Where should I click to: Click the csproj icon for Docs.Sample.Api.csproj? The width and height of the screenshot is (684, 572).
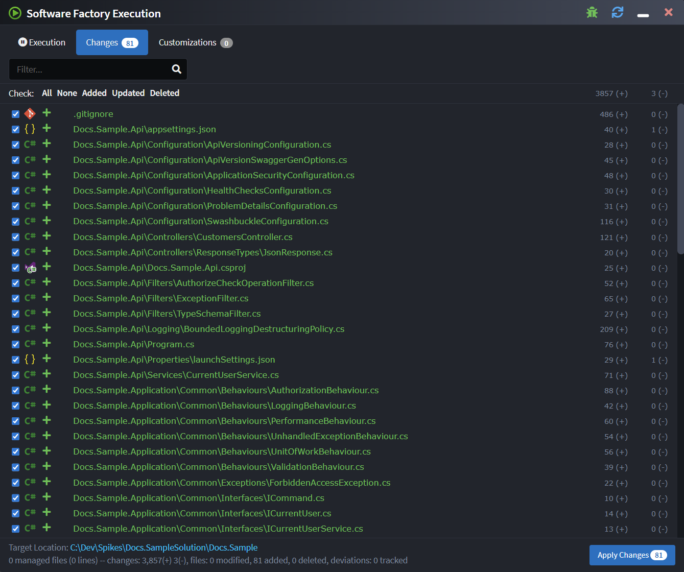click(x=31, y=268)
